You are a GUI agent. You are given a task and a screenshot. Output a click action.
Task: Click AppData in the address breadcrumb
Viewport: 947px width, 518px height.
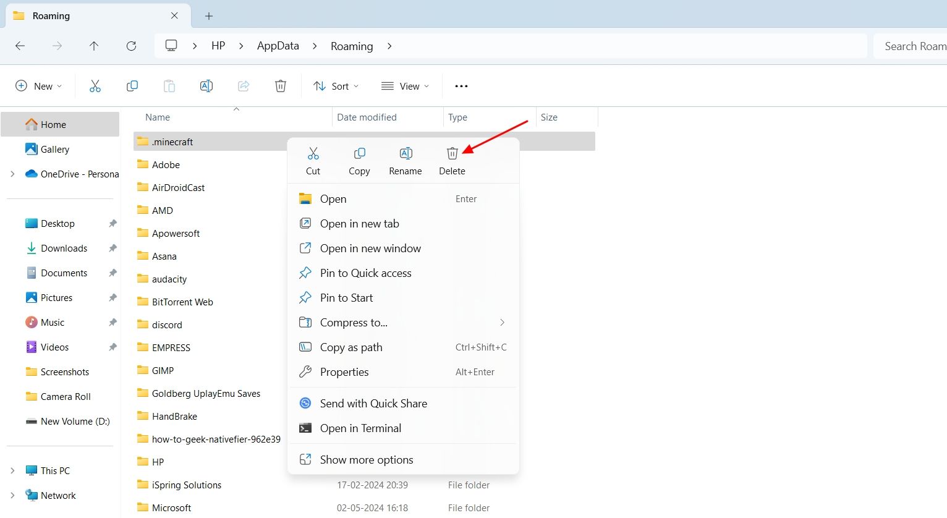(278, 46)
